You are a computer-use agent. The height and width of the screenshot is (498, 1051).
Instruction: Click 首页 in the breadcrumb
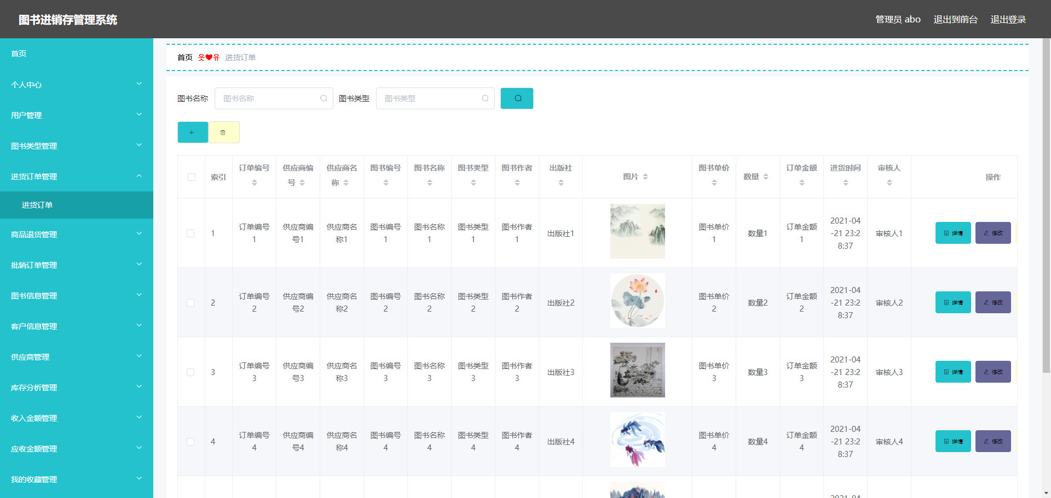[185, 57]
